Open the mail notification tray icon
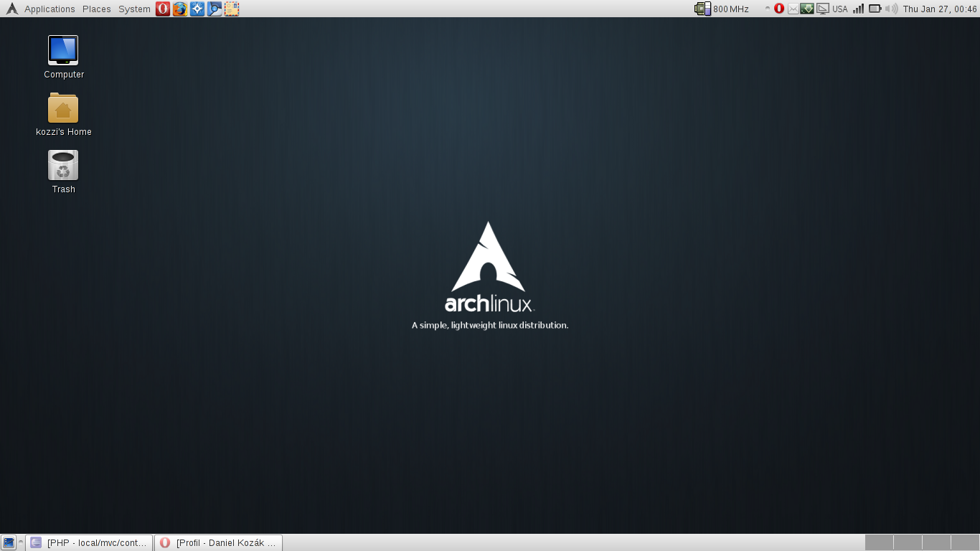This screenshot has width=980, height=551. (x=793, y=9)
